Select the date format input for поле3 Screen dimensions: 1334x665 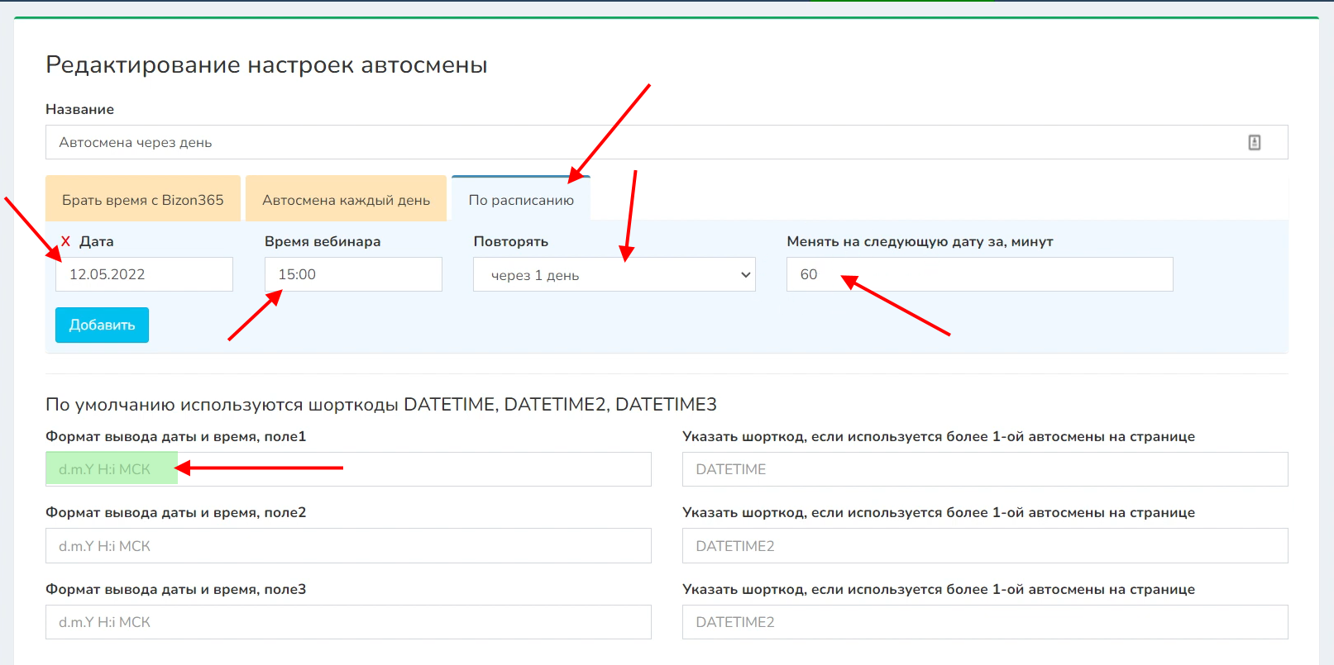pos(348,622)
